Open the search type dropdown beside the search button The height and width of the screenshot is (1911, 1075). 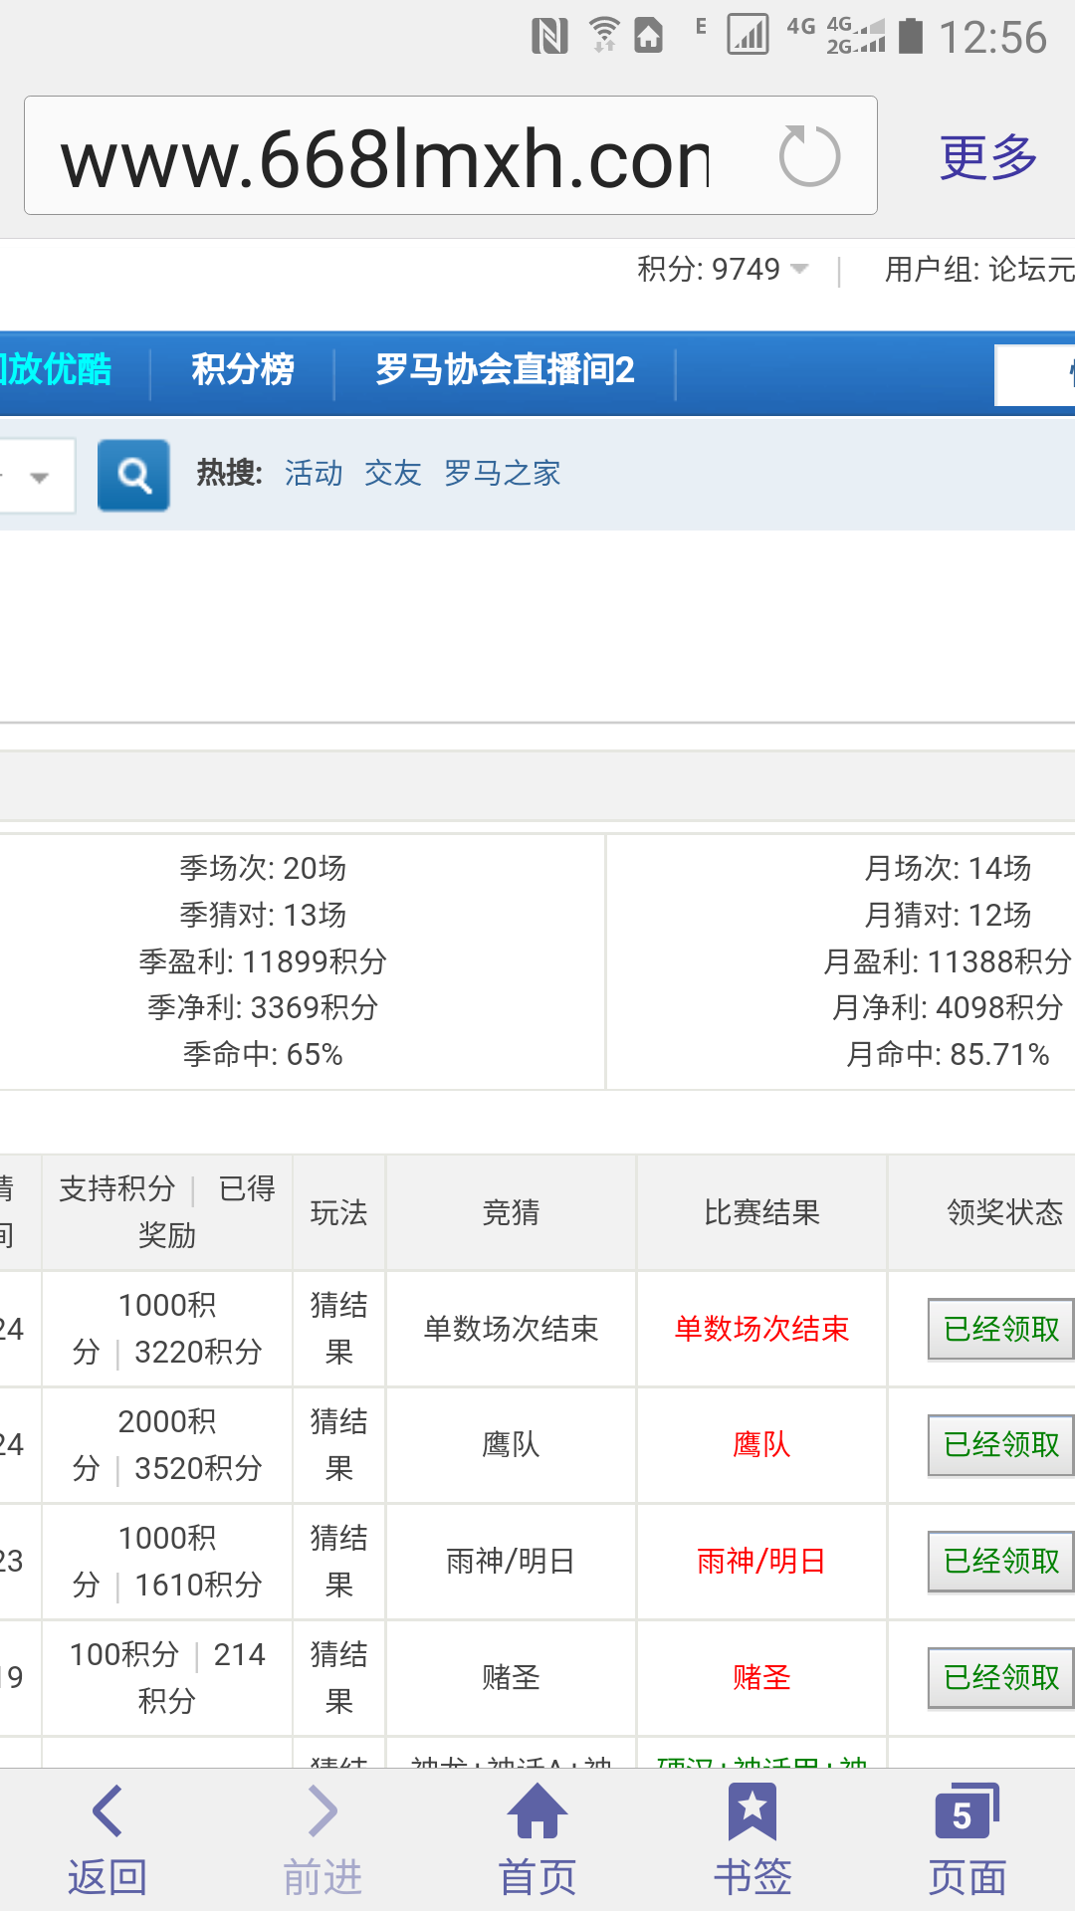coord(38,477)
